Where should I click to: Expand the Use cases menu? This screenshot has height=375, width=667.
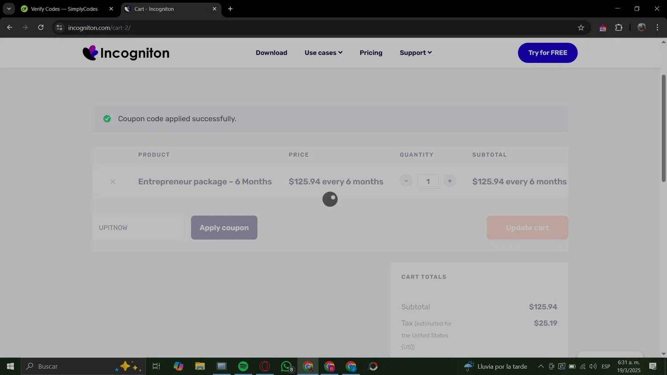(x=323, y=53)
